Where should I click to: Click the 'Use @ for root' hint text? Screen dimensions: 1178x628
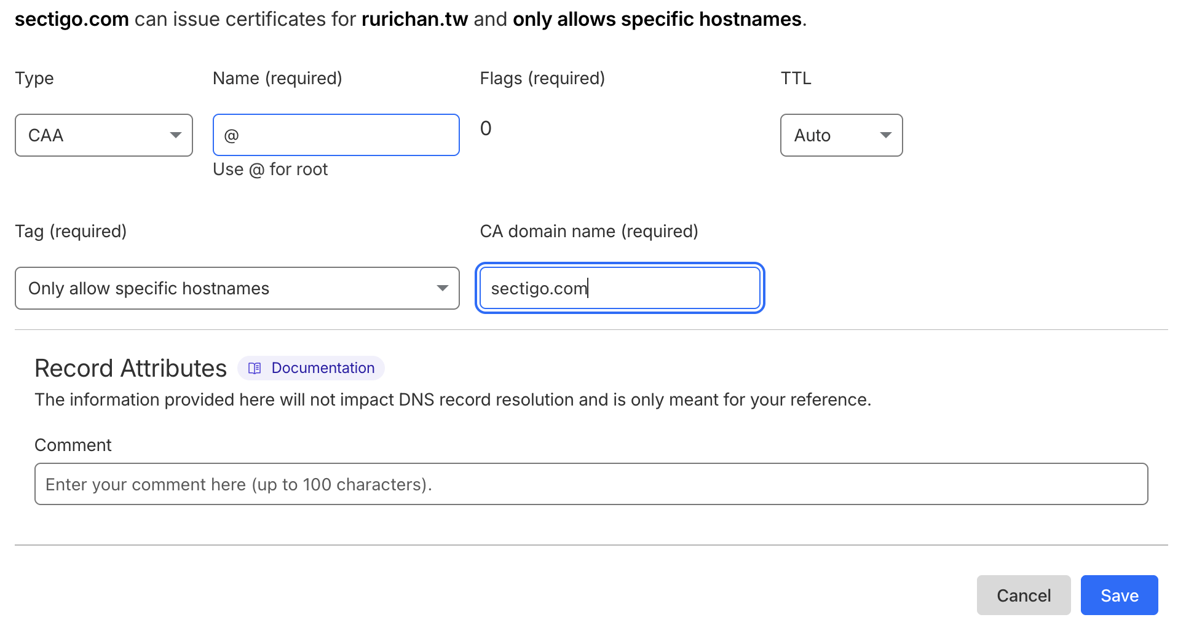(x=271, y=170)
